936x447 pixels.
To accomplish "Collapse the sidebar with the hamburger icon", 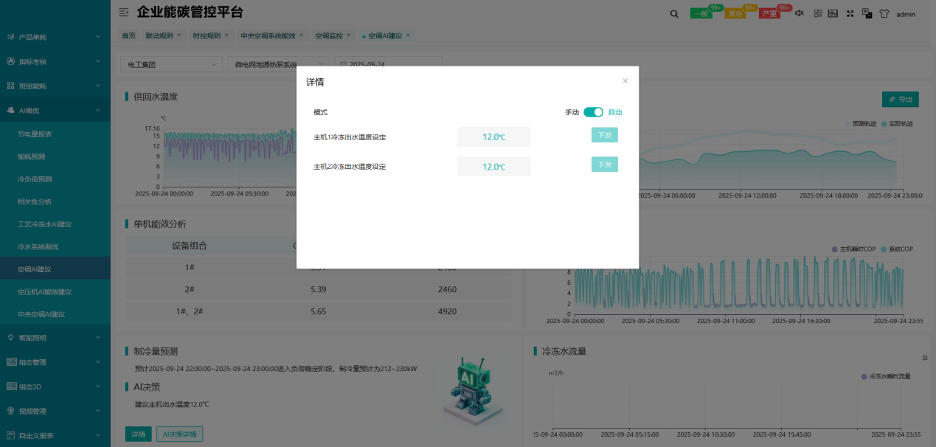I will (x=123, y=13).
